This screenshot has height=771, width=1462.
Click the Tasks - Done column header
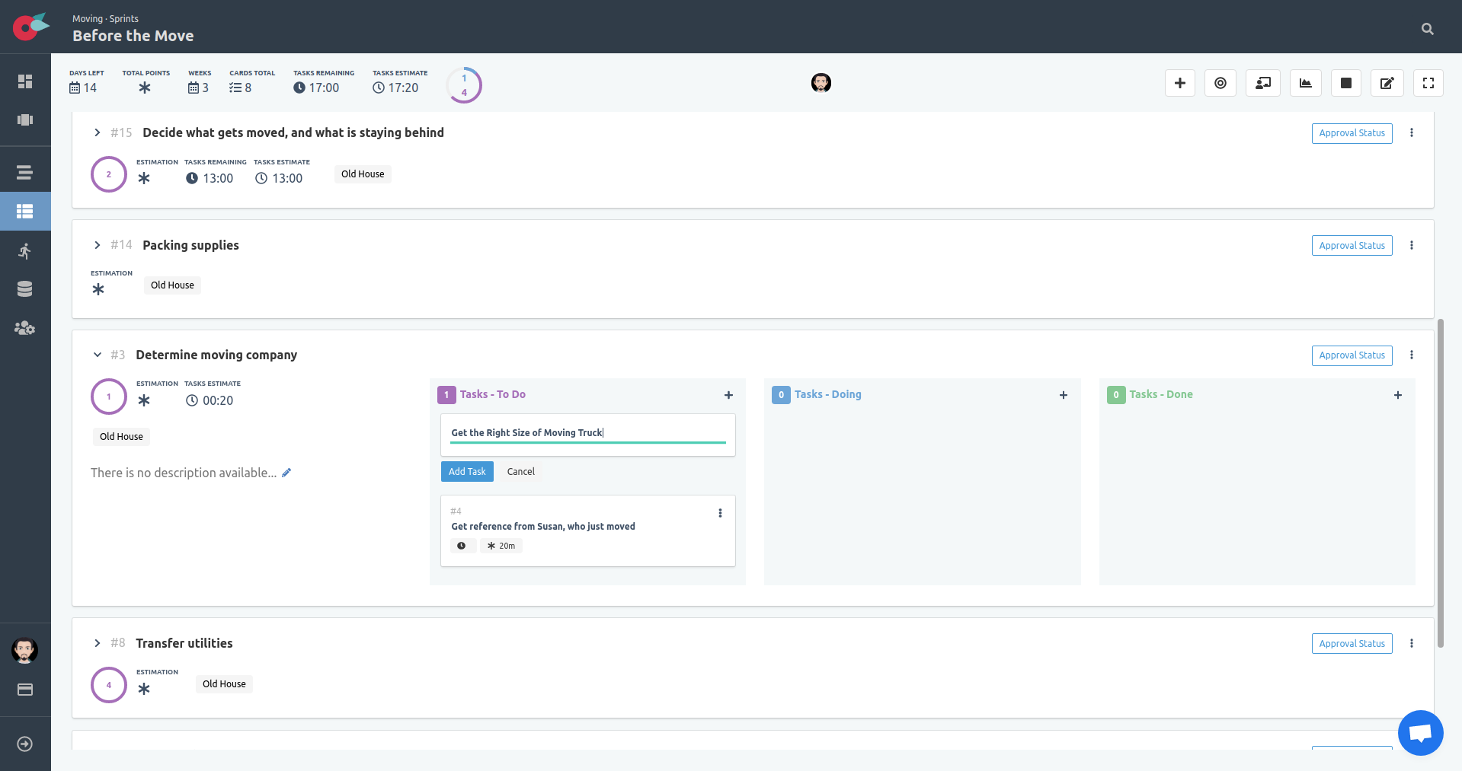(x=1161, y=394)
